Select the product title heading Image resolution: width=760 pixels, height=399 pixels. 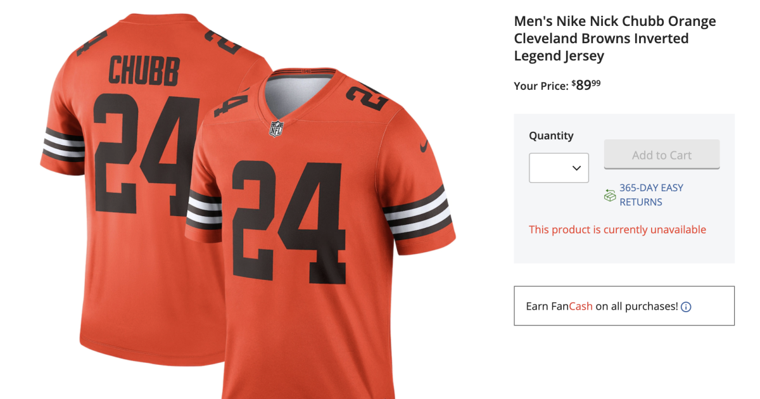pos(614,38)
